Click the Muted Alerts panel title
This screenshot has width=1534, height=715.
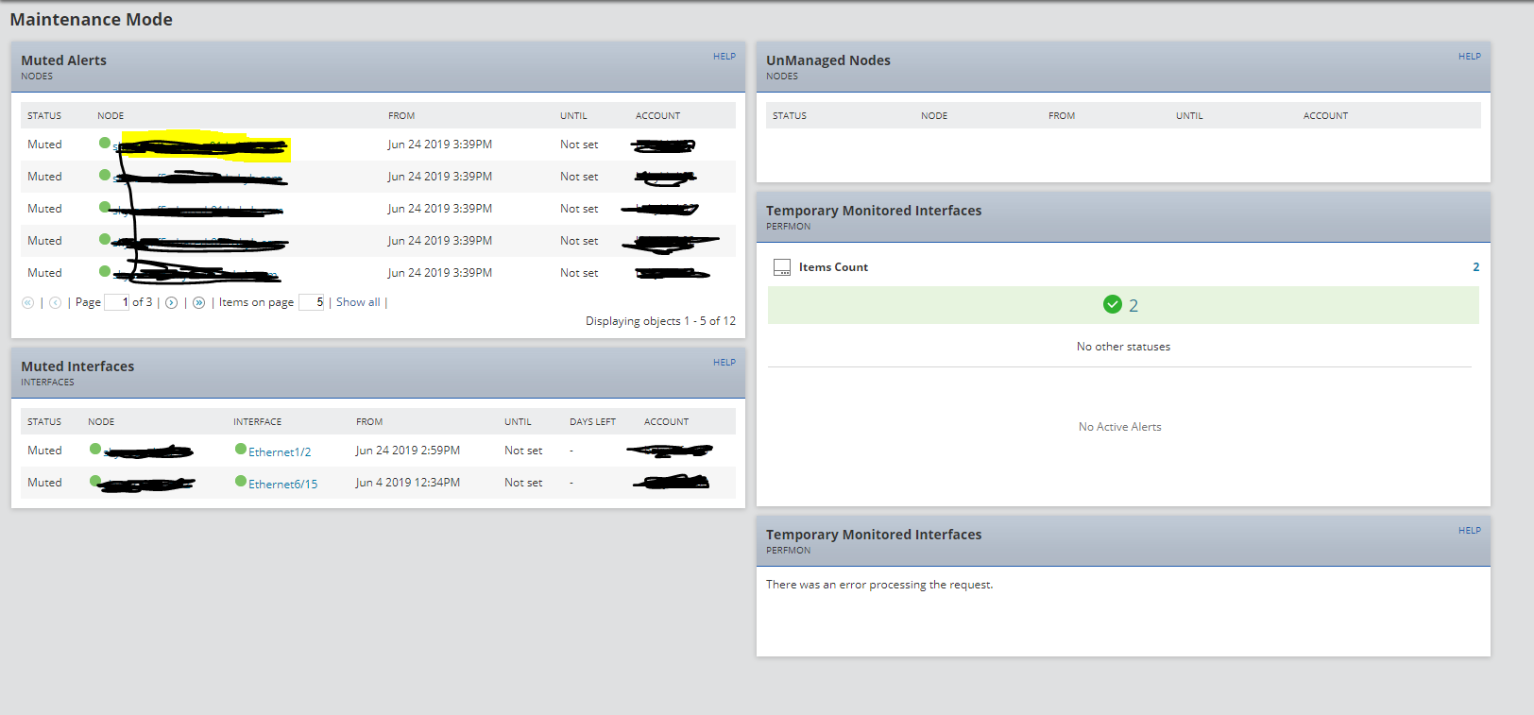coord(64,60)
